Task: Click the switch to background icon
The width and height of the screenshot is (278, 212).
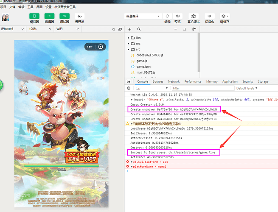Action: (210, 16)
